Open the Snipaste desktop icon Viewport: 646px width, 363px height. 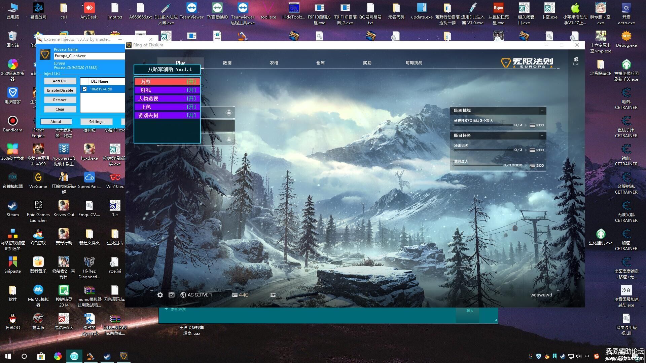13,265
